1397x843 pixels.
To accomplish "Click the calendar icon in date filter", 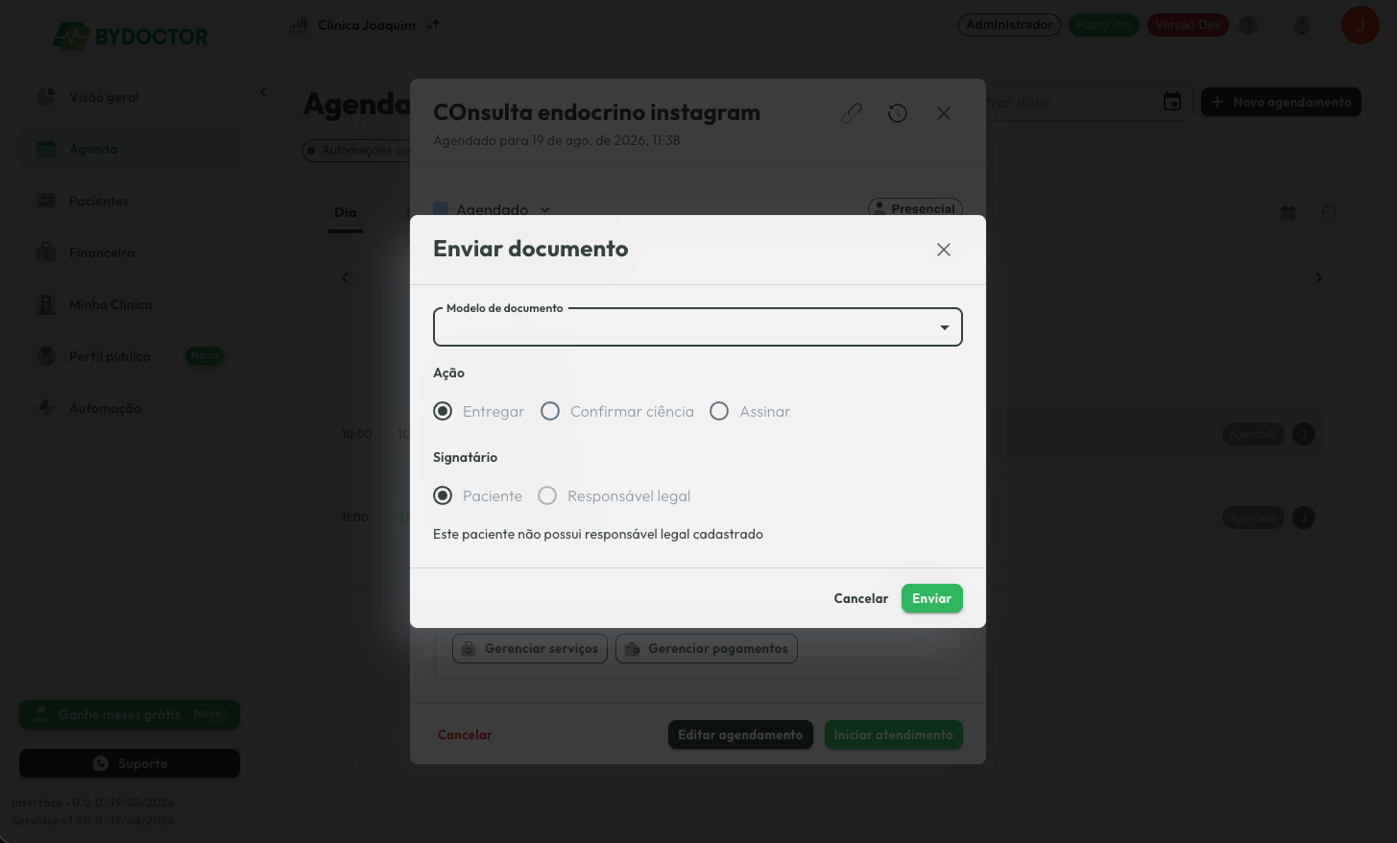I will click(x=1172, y=102).
